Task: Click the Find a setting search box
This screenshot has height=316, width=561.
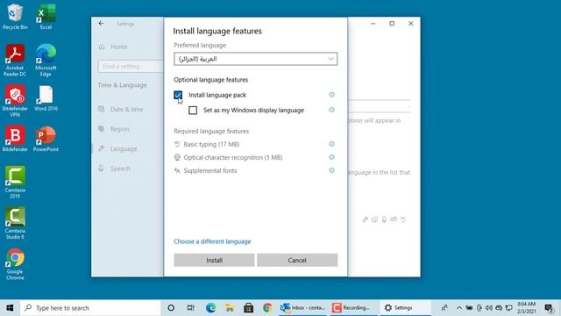Action: pyautogui.click(x=131, y=67)
